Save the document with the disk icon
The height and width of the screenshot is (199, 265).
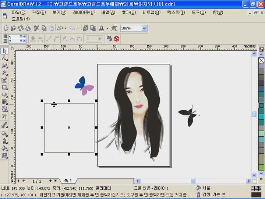click(21, 28)
